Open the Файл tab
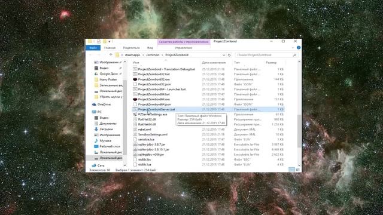 (93, 48)
